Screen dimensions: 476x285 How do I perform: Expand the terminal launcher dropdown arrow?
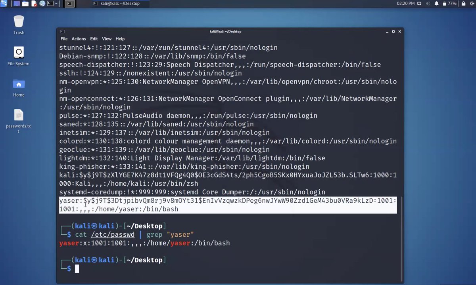click(x=56, y=4)
